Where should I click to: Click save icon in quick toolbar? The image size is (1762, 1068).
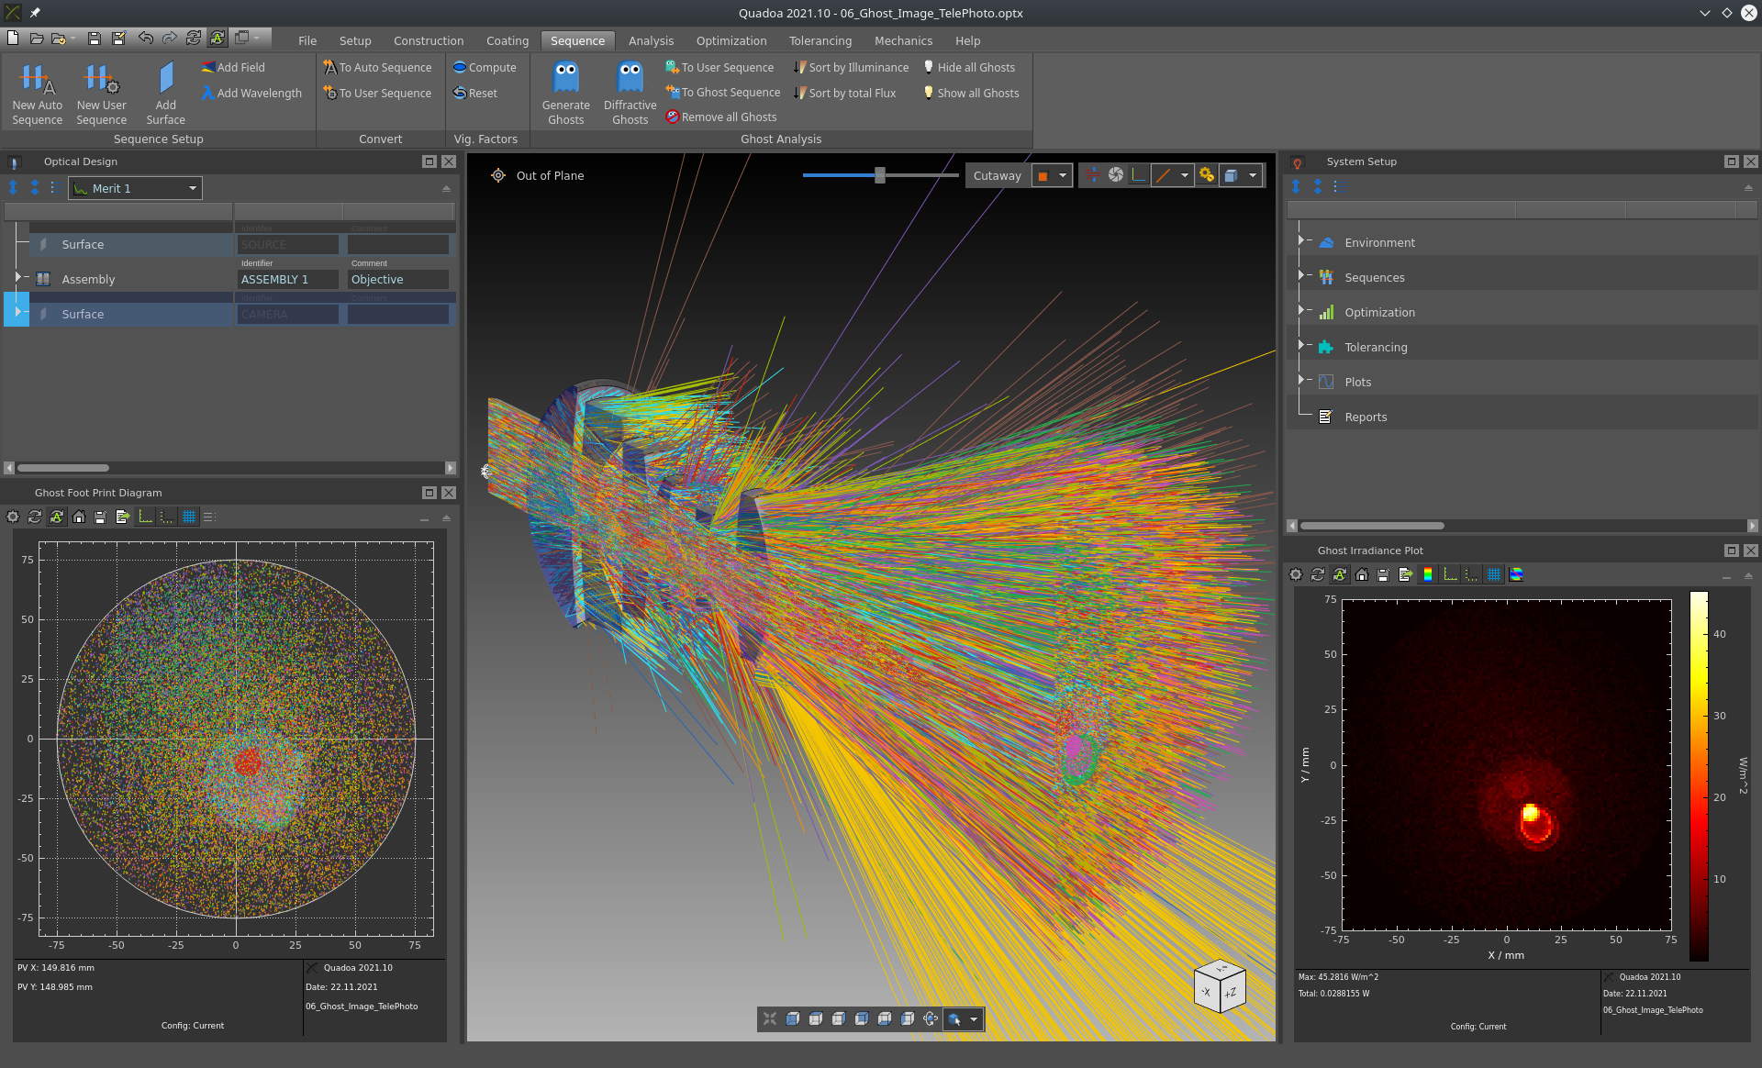(x=94, y=38)
